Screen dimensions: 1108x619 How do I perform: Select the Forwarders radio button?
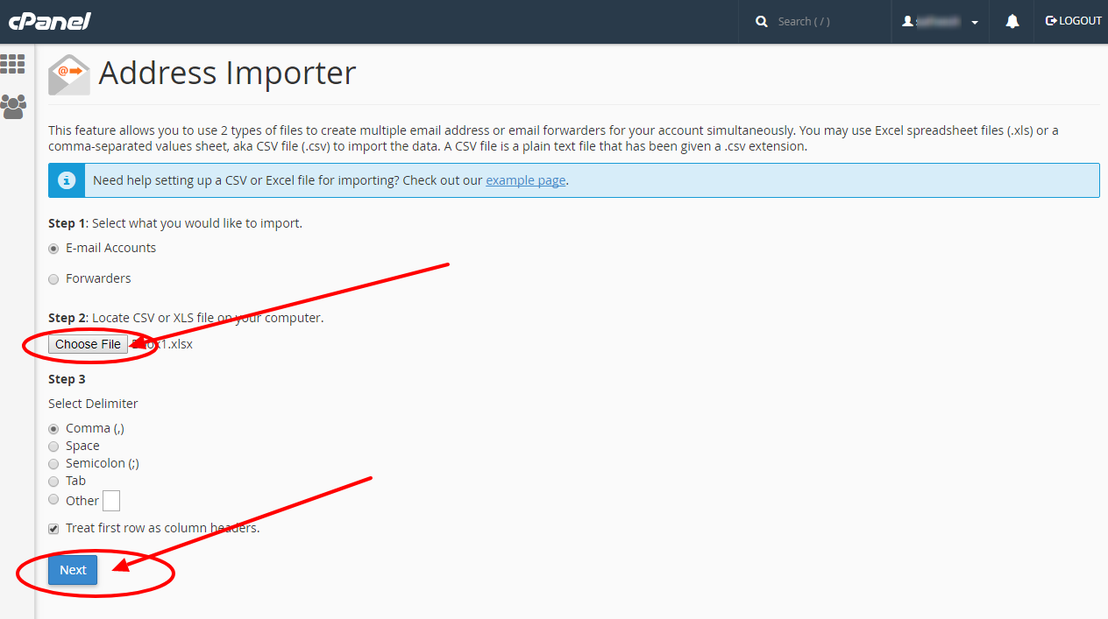click(x=53, y=279)
